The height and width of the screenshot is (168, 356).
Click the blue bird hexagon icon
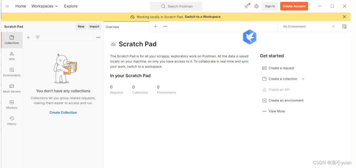[x=250, y=37]
